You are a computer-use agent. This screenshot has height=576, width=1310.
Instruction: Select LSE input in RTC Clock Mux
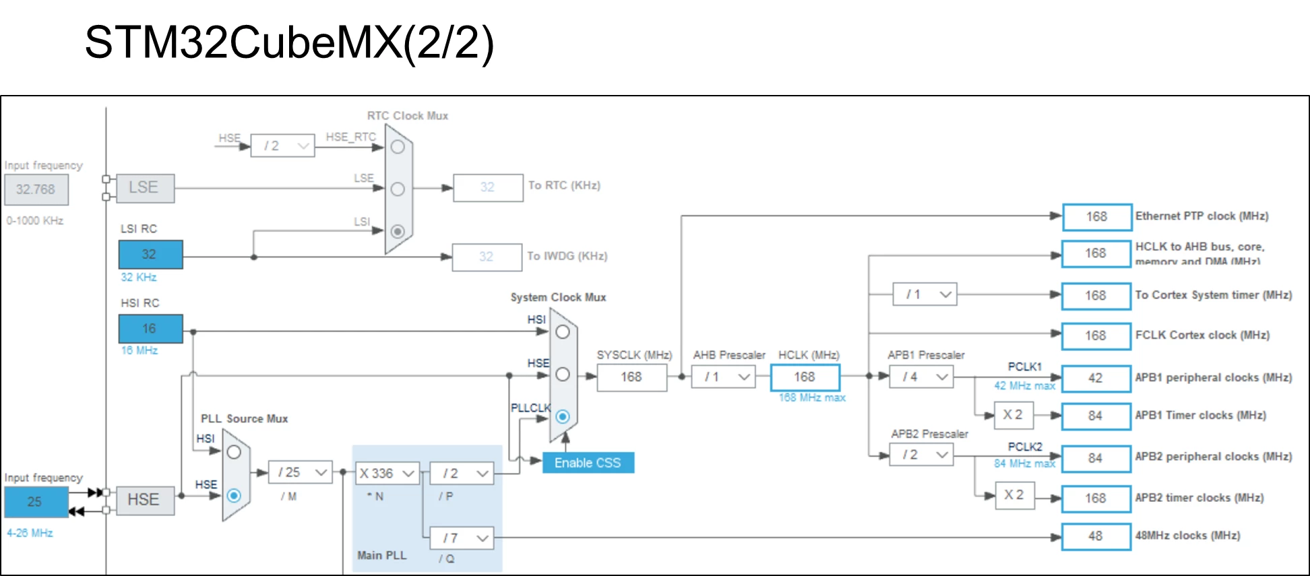coord(398,189)
